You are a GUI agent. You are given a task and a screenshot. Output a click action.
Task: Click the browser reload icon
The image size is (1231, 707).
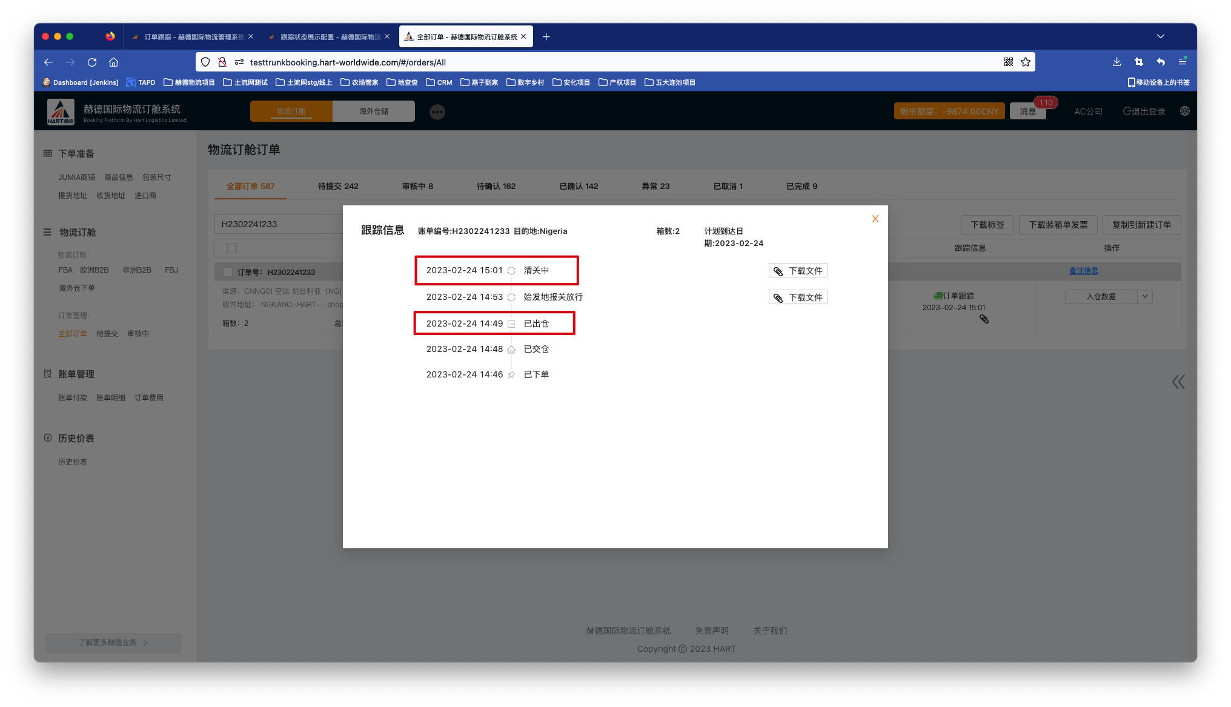[92, 62]
